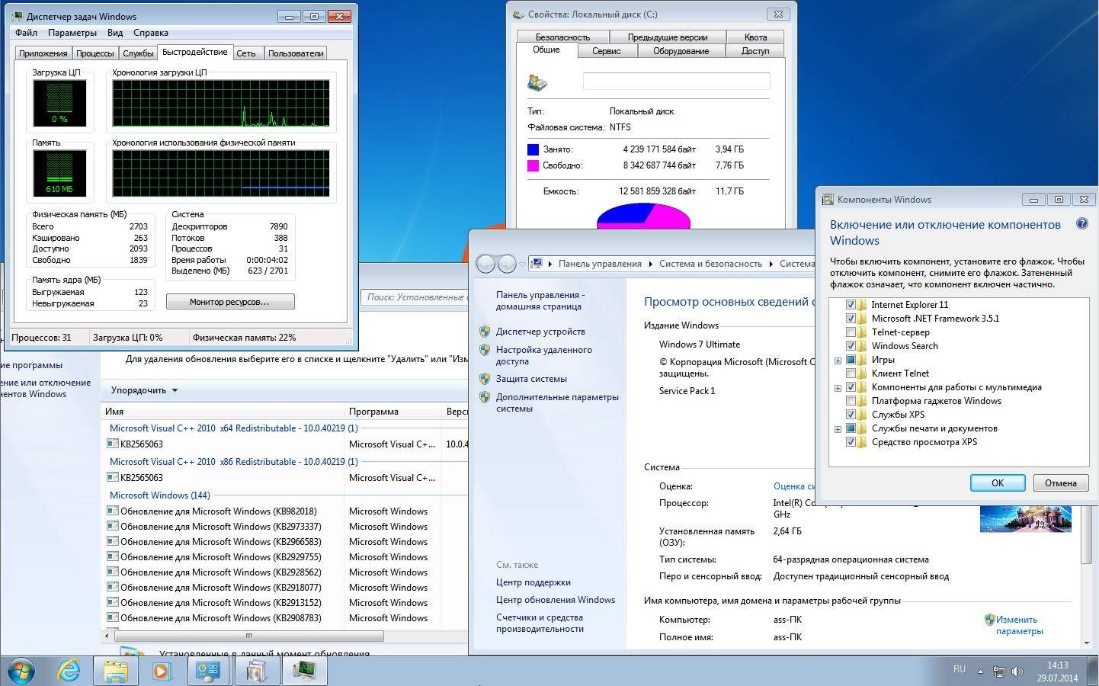Switch to the Процессы tab

coord(95,53)
